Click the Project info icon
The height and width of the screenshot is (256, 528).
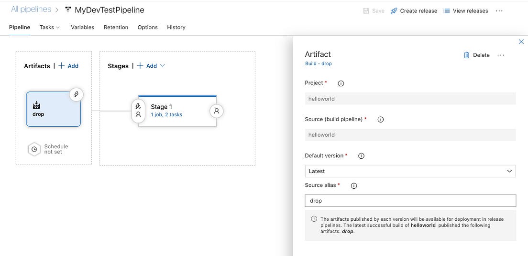(x=341, y=83)
